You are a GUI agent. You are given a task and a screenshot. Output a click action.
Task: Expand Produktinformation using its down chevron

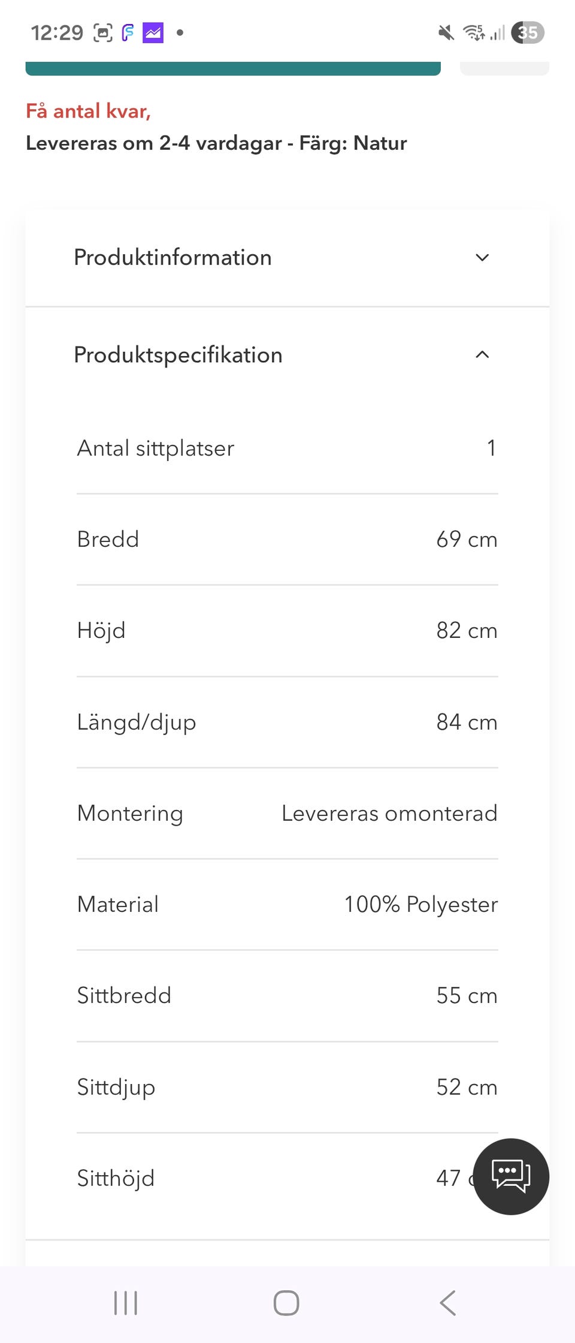482,258
